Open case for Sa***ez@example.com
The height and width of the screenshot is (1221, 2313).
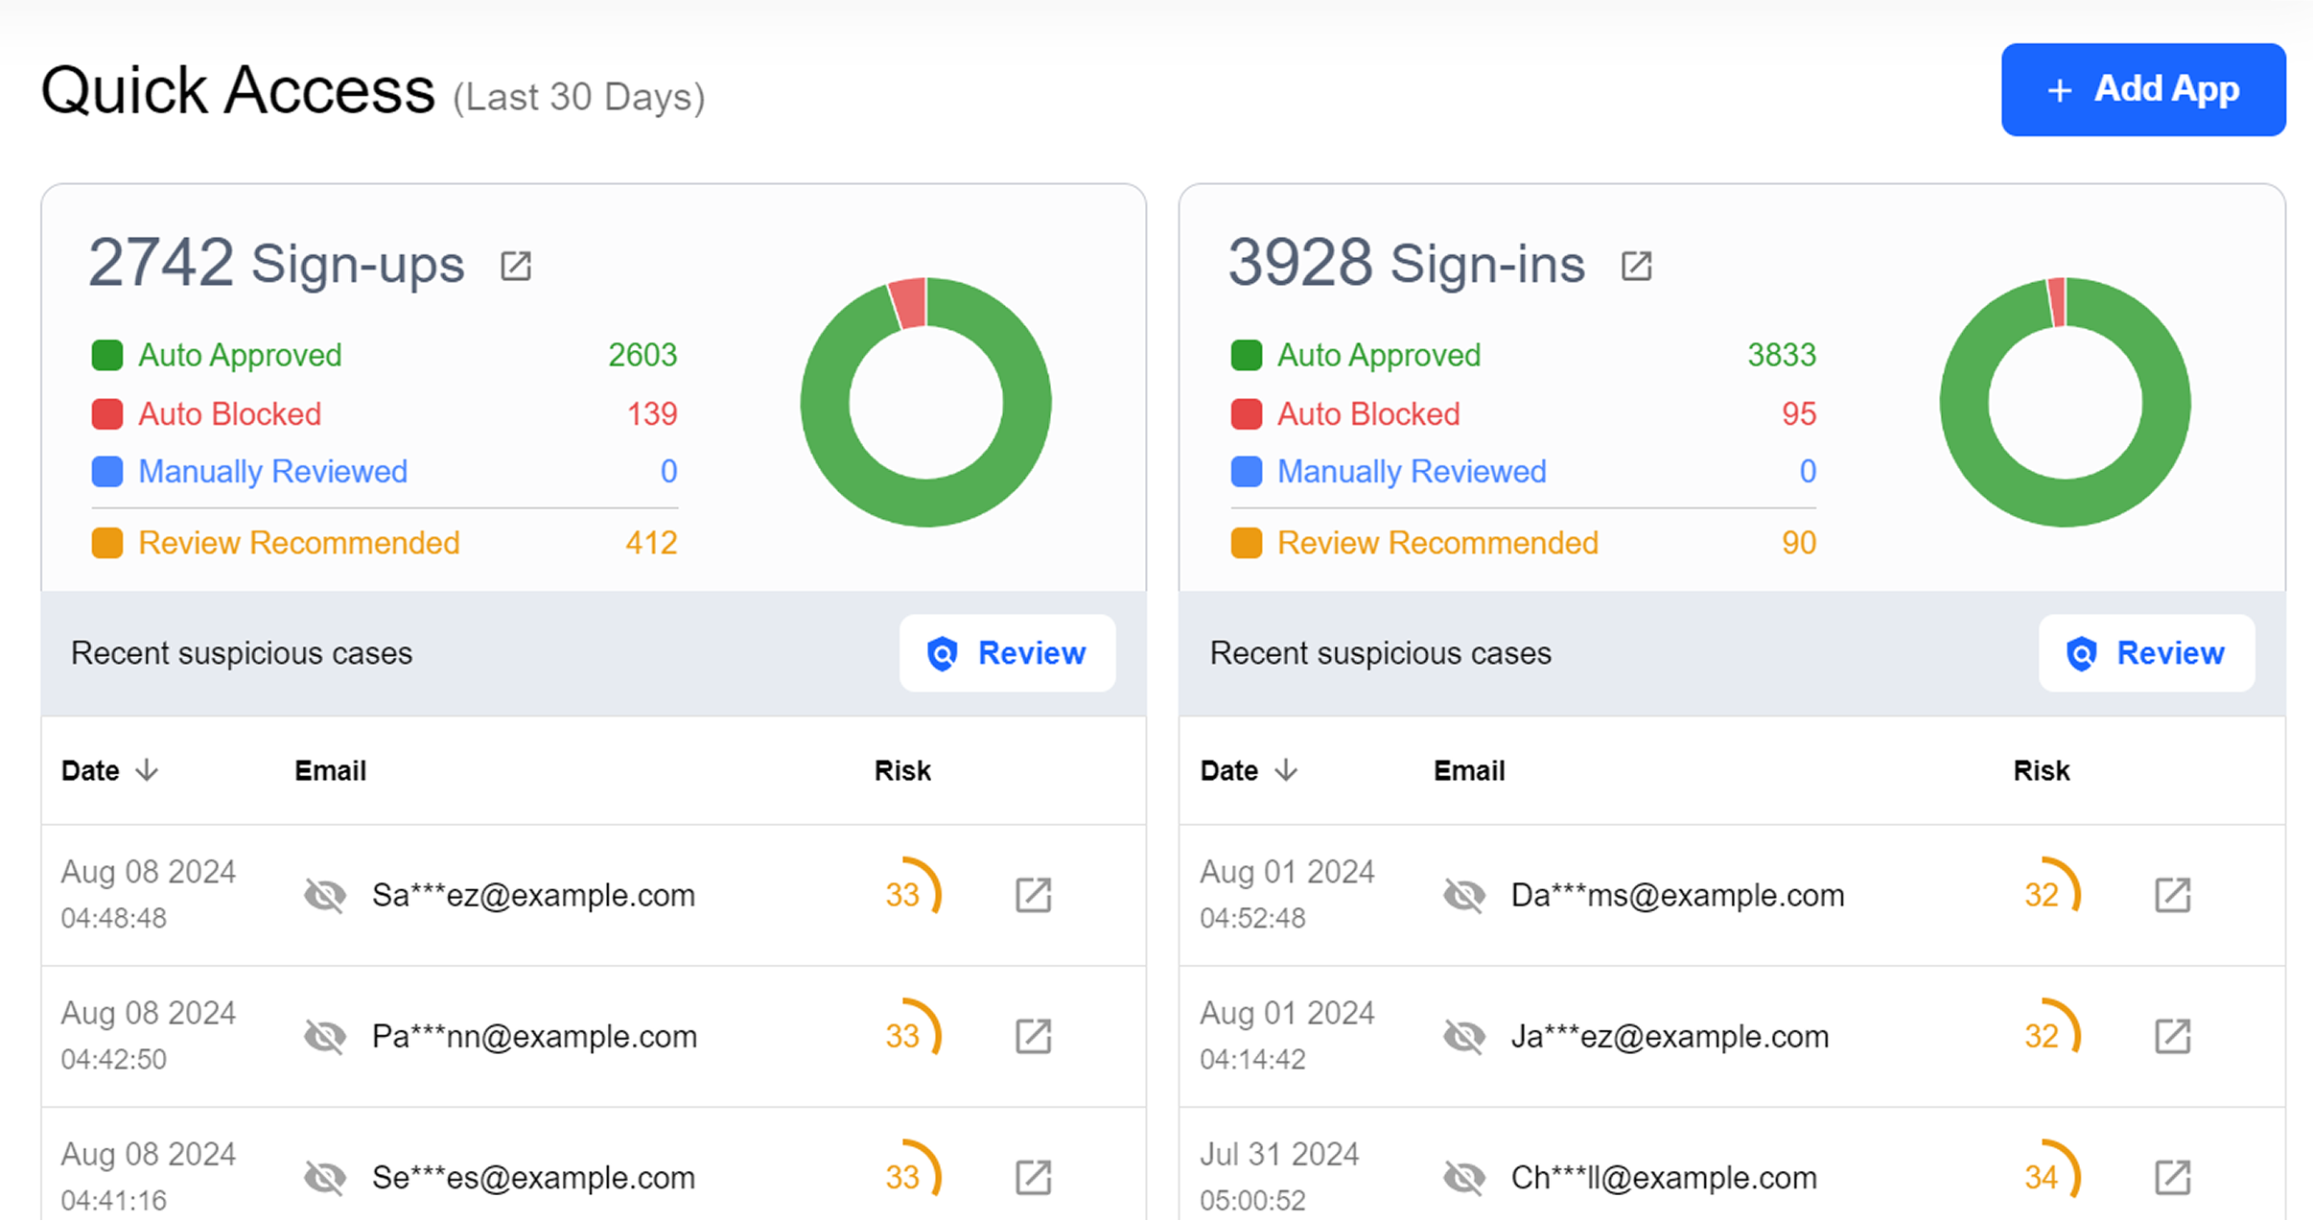point(1033,895)
